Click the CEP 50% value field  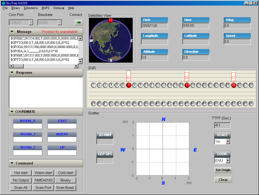point(105,161)
